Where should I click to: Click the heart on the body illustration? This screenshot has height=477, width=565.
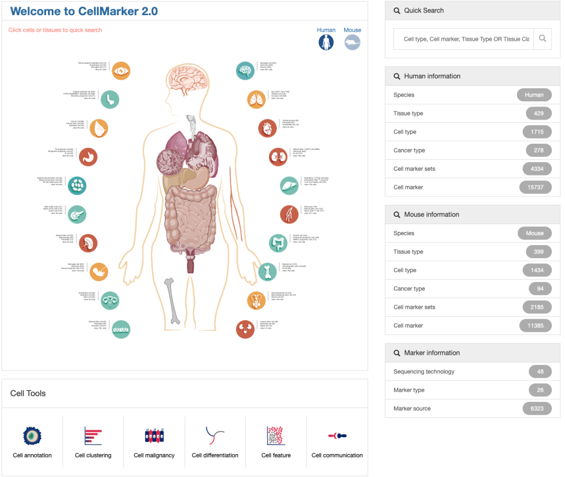tap(203, 150)
